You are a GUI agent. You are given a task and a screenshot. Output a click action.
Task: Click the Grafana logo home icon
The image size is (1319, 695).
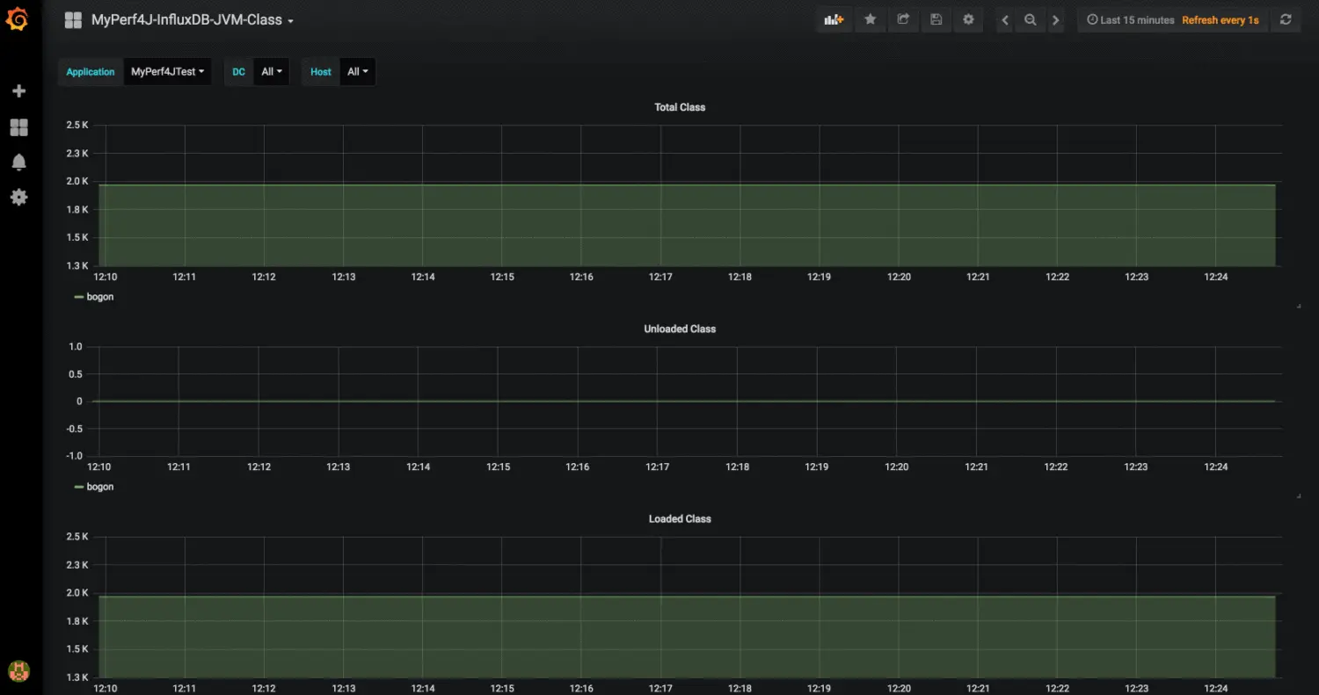(18, 18)
